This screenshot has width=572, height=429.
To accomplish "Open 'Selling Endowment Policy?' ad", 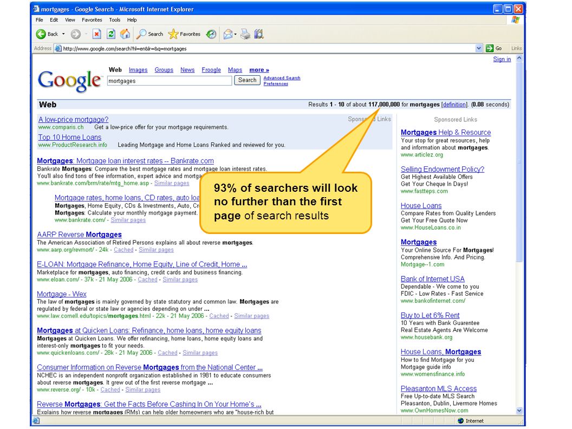I will [x=443, y=169].
